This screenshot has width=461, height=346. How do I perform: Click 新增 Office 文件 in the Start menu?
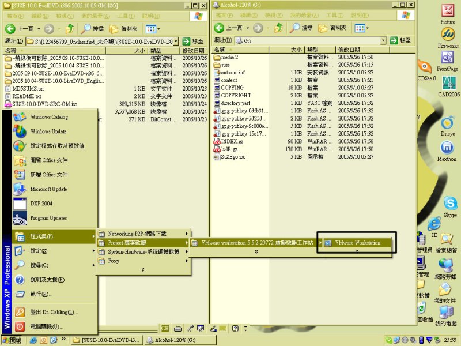tap(55, 175)
